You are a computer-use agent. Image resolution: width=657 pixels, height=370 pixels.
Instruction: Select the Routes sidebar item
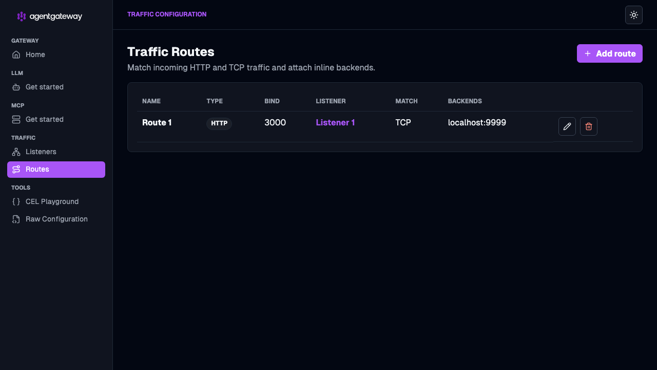point(56,170)
